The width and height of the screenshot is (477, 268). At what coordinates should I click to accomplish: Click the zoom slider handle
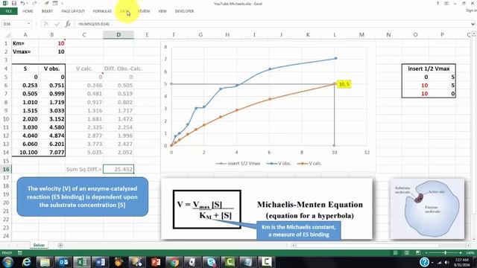coord(446,253)
